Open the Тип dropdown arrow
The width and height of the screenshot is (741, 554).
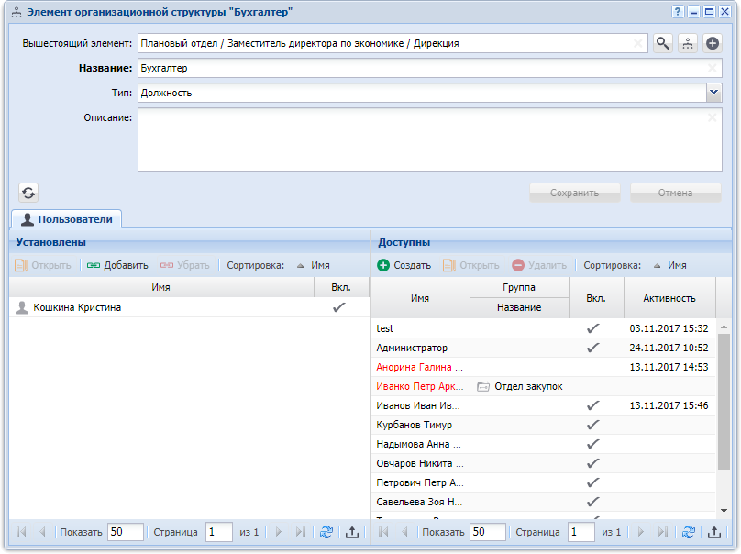(714, 93)
